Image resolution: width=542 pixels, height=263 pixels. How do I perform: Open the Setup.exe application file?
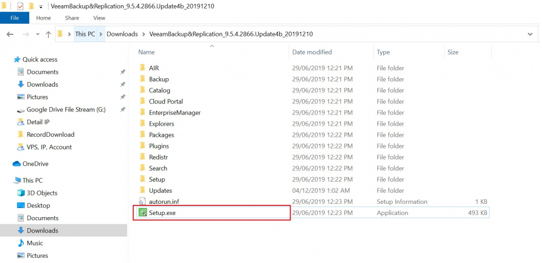pyautogui.click(x=162, y=213)
